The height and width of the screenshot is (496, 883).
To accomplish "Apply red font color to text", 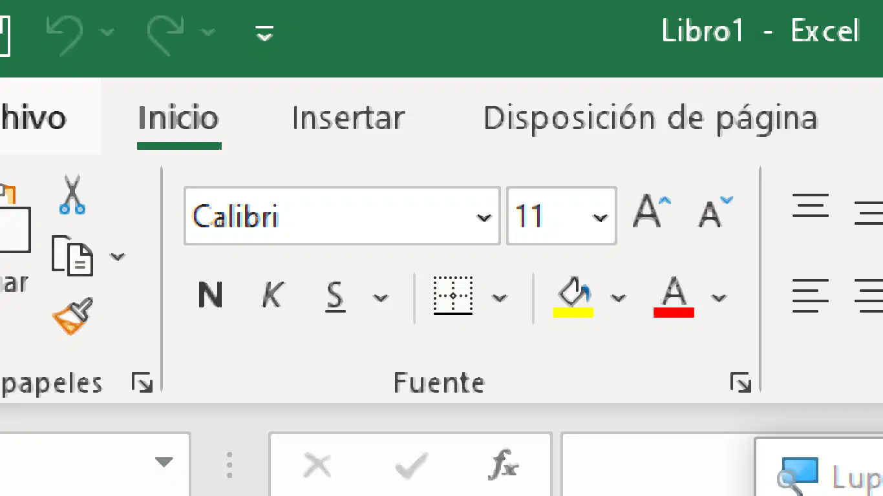I will pyautogui.click(x=674, y=297).
